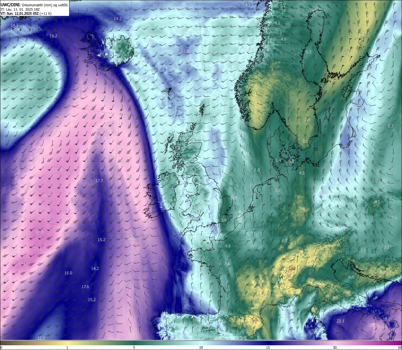Viewport: 402px width, 350px height.
Task: Click the 5.0 value over the North Sea
Action: point(257,170)
